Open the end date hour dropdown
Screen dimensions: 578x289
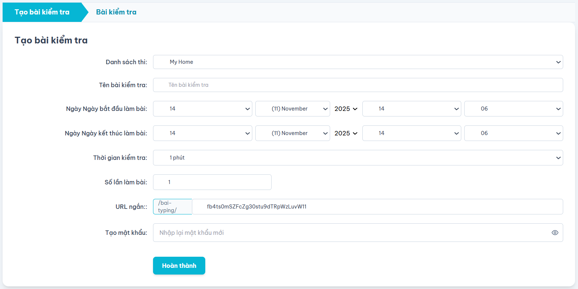point(411,133)
